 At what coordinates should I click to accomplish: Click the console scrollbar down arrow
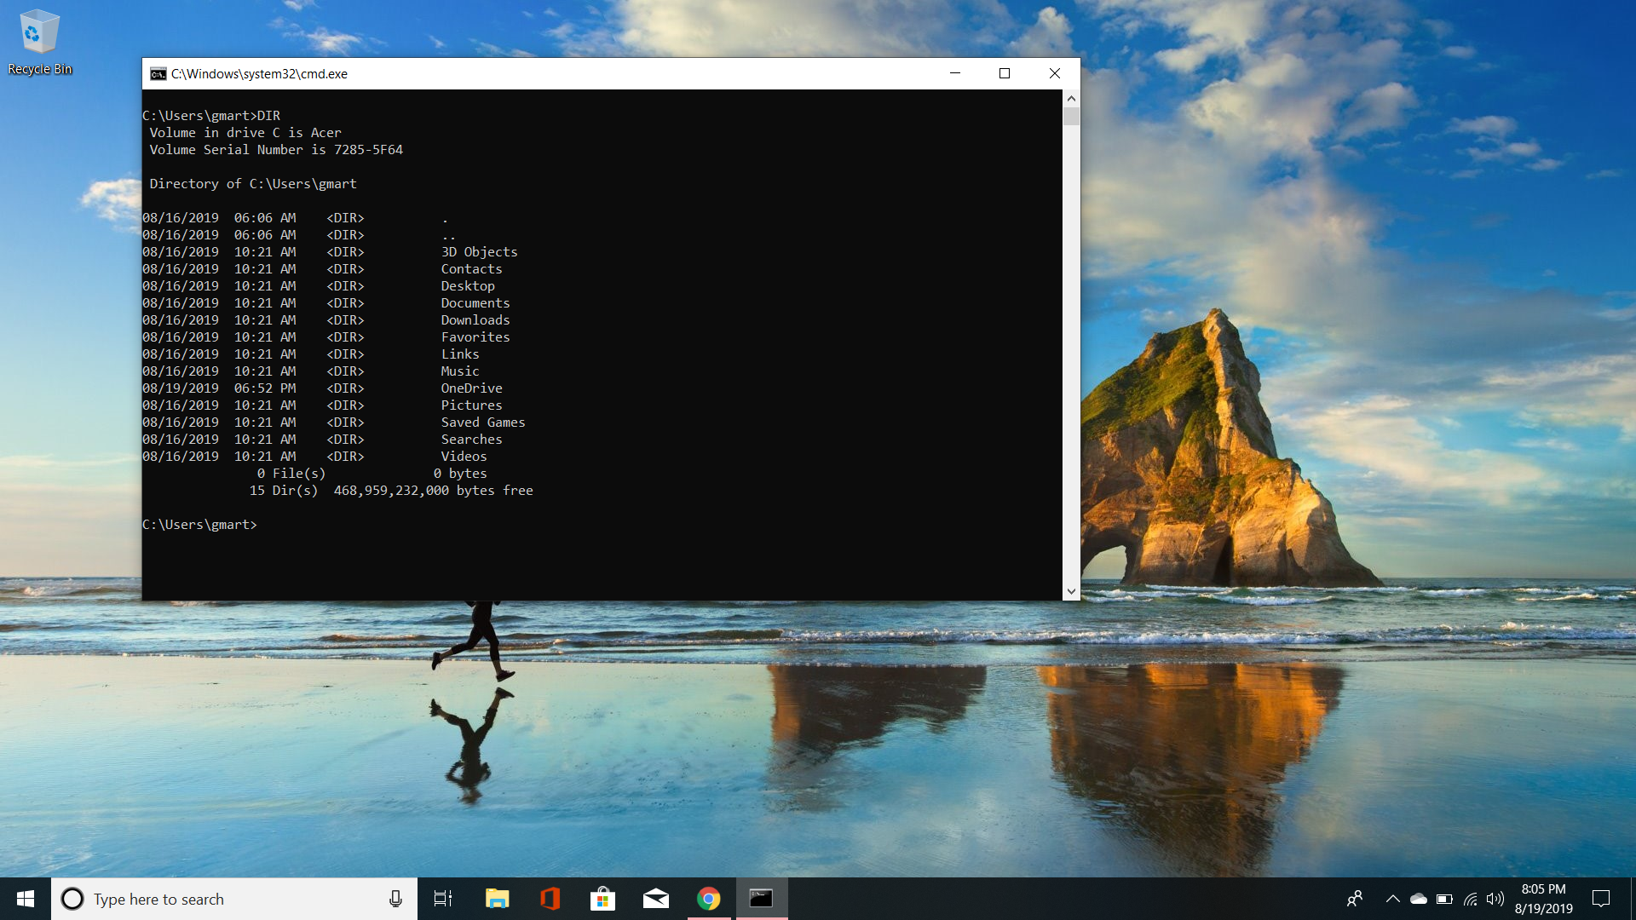click(1071, 591)
